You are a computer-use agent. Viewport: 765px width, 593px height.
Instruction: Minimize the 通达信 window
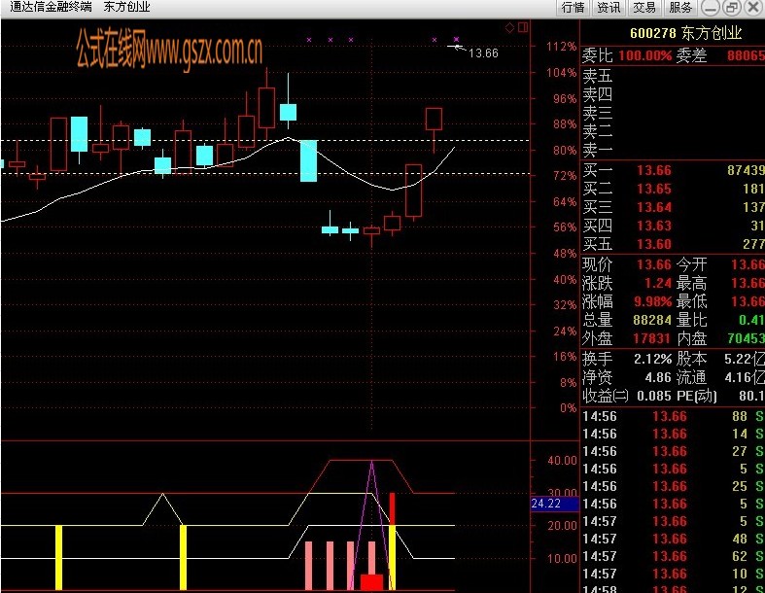(711, 8)
